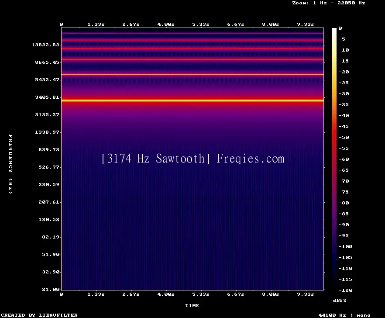Click the 1.33s label on the top time axis
The width and height of the screenshot is (385, 318).
(96, 24)
